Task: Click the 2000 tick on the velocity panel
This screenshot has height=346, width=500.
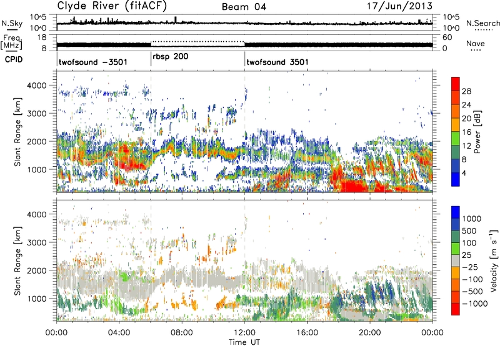Action: [x=37, y=270]
